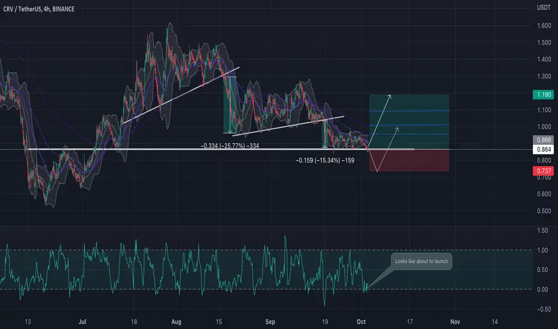Viewport: 558px width, 329px height.
Task: Click the Sep date label
Action: point(270,322)
